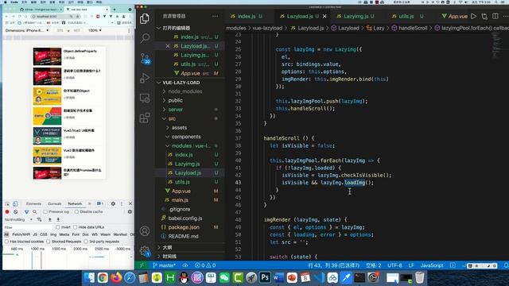Screen dimensions: 509x286
Task: Switch to the Console DevTools tab
Action: click(x=55, y=203)
